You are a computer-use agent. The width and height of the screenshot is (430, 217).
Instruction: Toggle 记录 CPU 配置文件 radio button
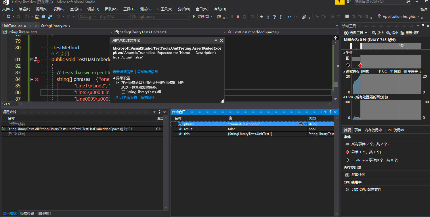click(347, 189)
